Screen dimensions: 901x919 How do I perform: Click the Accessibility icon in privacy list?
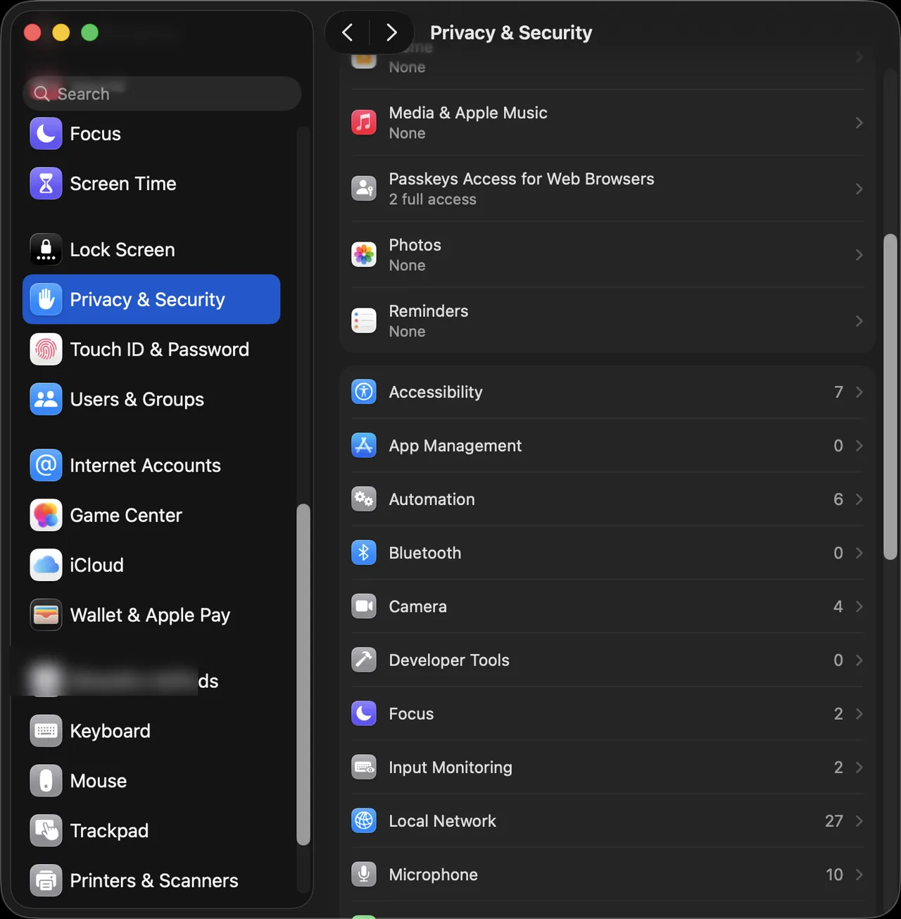[364, 392]
